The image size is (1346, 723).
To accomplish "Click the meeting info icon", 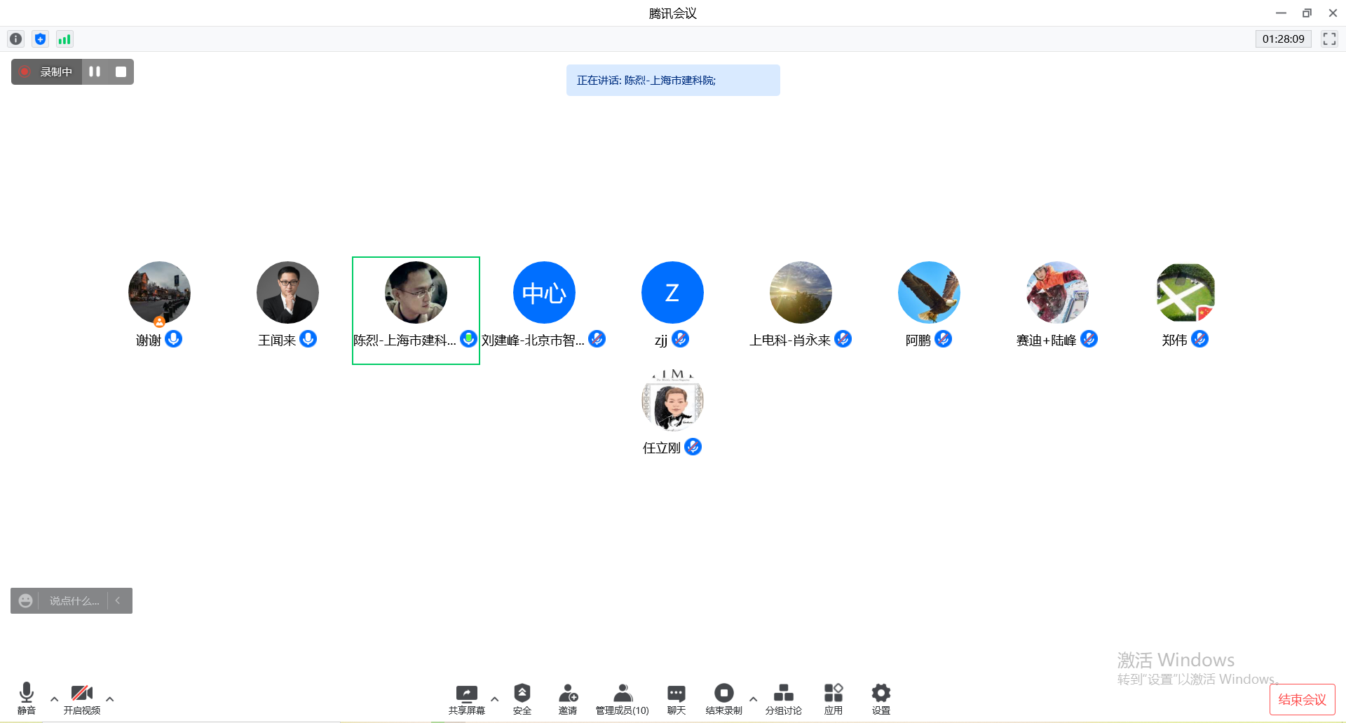I will coord(15,39).
